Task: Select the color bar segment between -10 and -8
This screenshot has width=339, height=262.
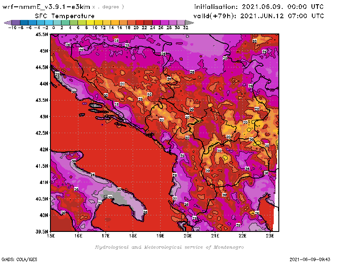Action: [16, 22]
